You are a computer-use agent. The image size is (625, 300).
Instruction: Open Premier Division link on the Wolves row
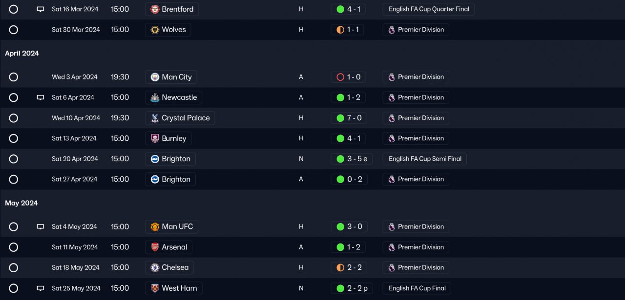click(x=416, y=30)
